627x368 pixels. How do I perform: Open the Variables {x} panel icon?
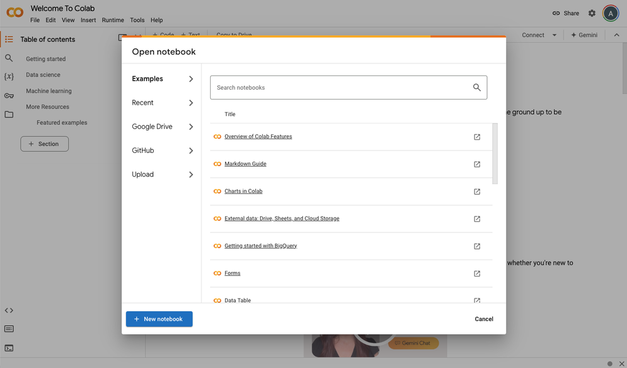click(9, 76)
